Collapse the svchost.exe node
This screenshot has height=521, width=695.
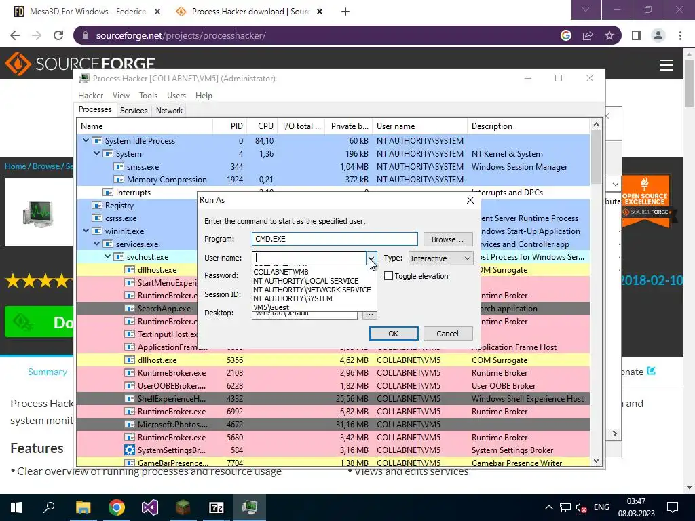pos(107,256)
